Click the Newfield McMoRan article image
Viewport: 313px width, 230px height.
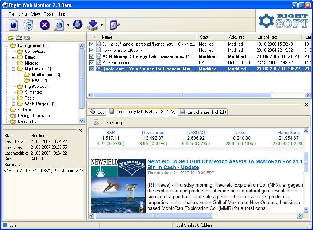[x=118, y=185]
